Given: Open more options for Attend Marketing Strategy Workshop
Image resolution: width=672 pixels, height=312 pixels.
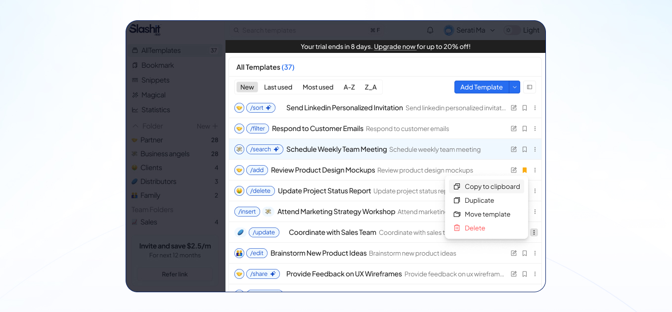Looking at the screenshot, I should [x=535, y=212].
